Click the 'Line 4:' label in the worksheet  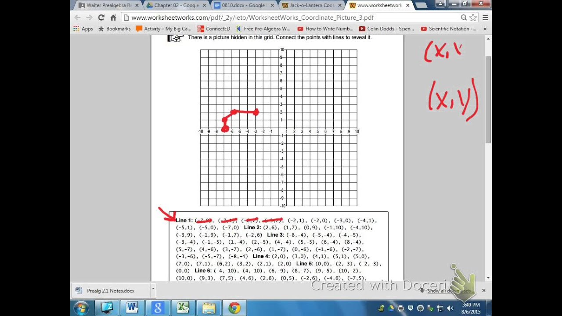[x=261, y=256]
